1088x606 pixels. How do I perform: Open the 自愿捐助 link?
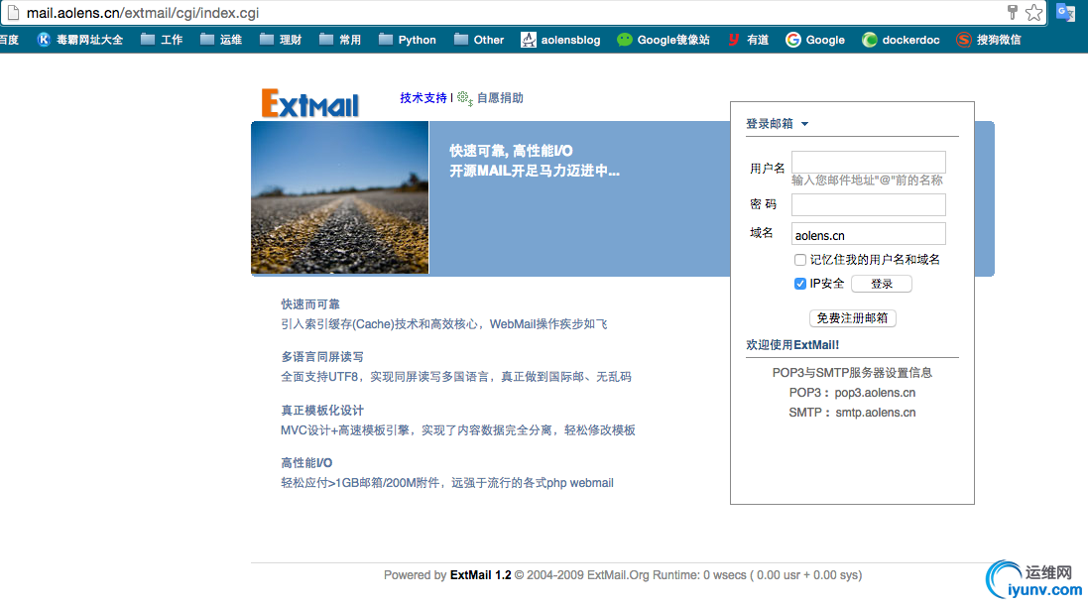(x=500, y=98)
